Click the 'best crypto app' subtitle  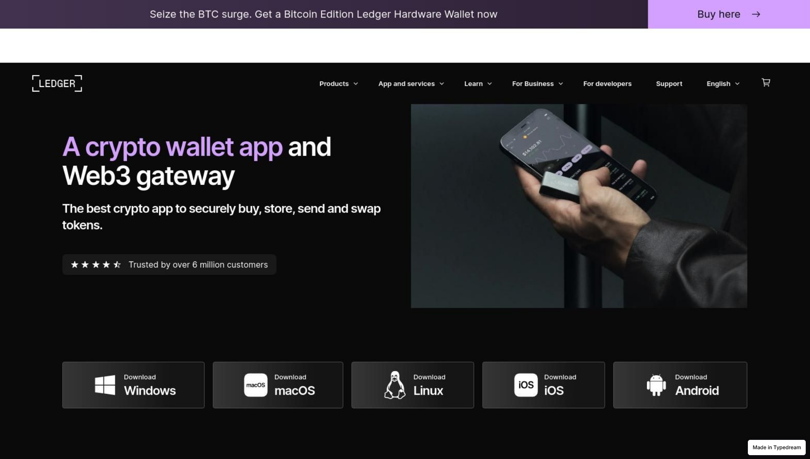coord(221,217)
